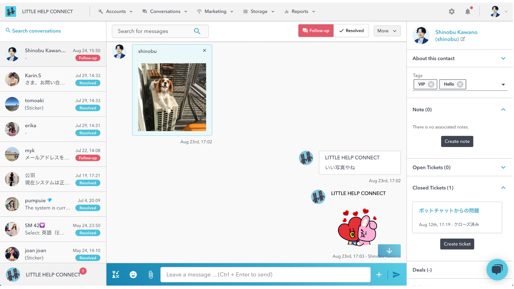Mark Shinobu's conversation via its Follow-up badge
Viewport: 514px width, 289px height.
coord(88,58)
